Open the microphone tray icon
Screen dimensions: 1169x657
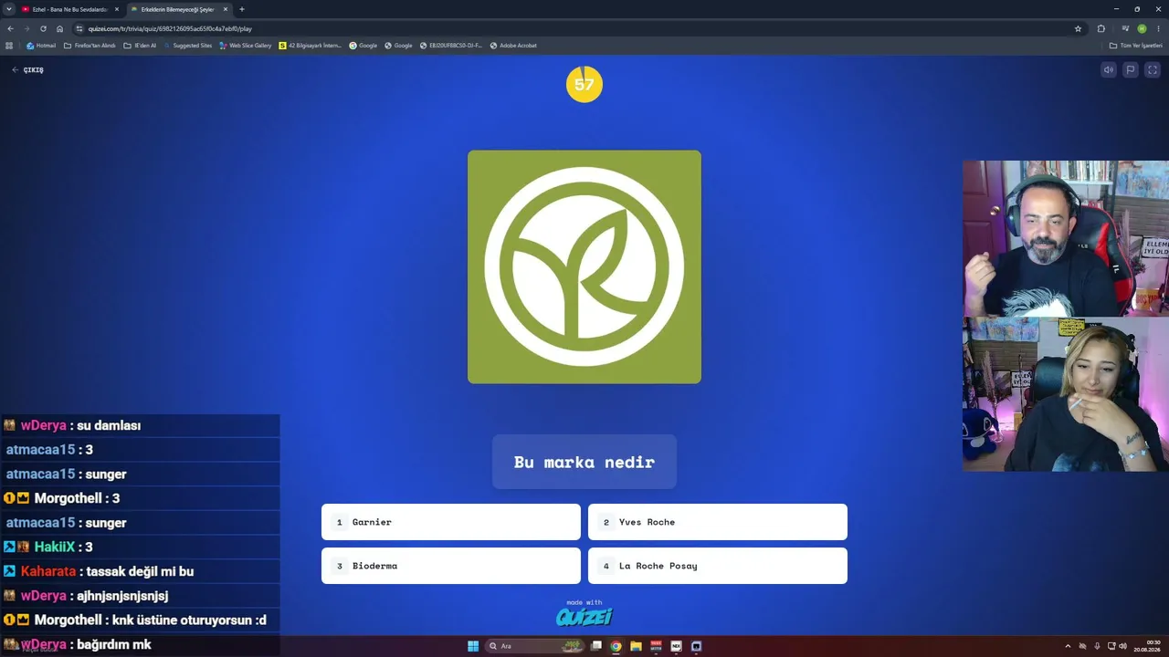tap(1097, 646)
